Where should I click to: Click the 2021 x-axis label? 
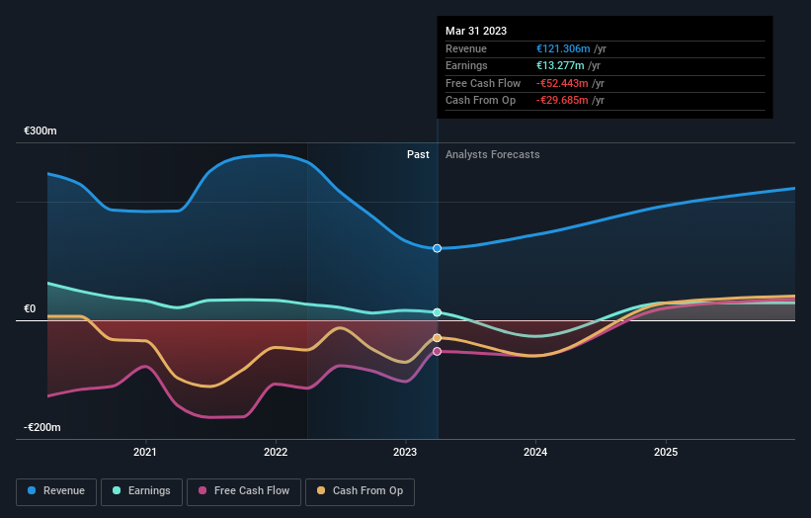coord(145,452)
